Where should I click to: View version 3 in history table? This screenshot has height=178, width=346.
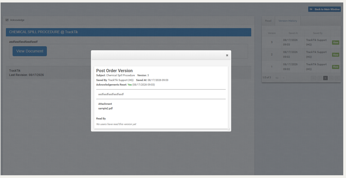pyautogui.click(x=336, y=43)
